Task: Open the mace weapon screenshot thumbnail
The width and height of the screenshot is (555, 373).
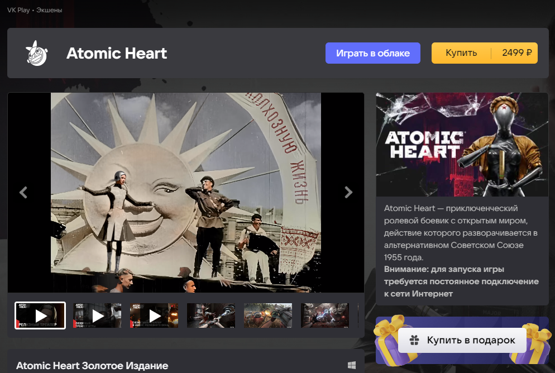Action: (x=211, y=315)
